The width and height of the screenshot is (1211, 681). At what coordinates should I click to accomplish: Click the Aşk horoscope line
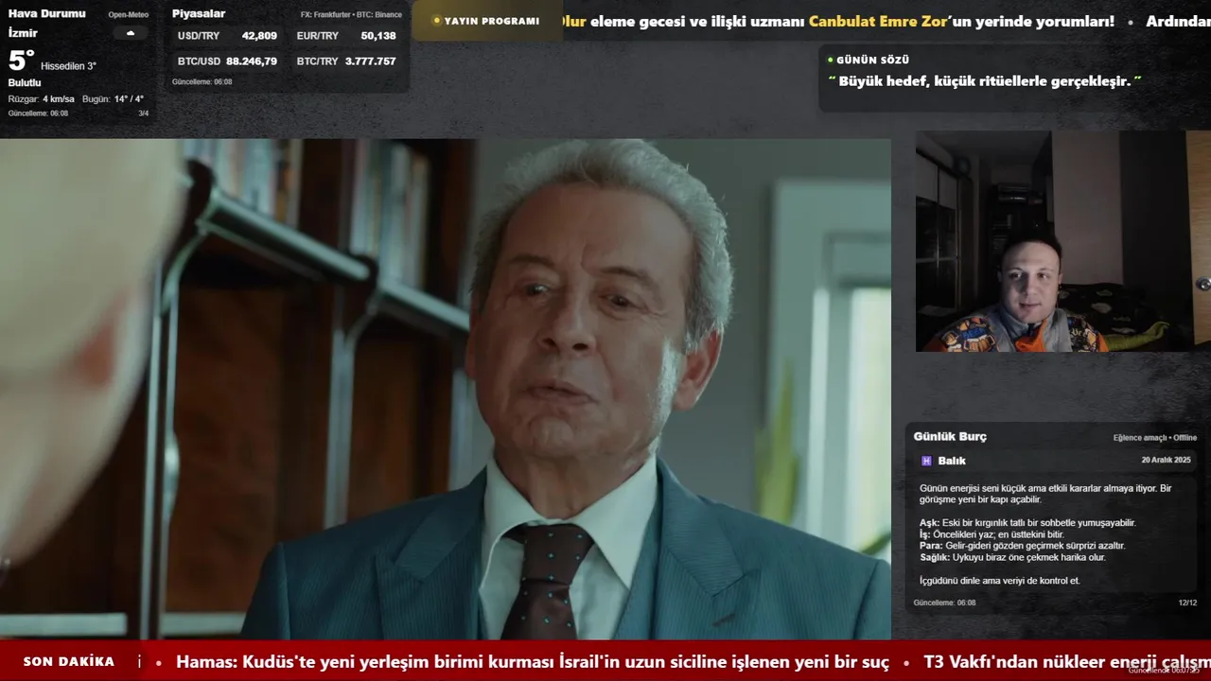pos(1027,523)
